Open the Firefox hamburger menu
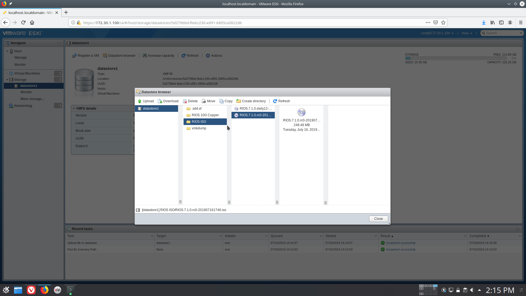The image size is (526, 296). click(x=521, y=22)
